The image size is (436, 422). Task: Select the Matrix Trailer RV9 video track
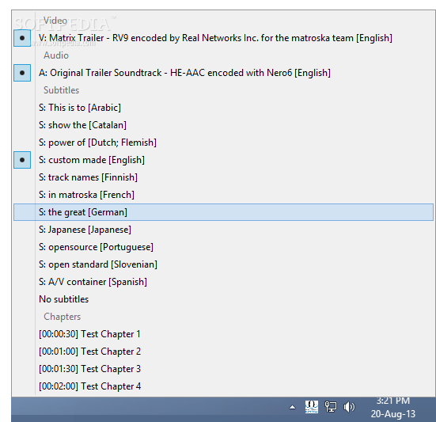[x=223, y=38]
